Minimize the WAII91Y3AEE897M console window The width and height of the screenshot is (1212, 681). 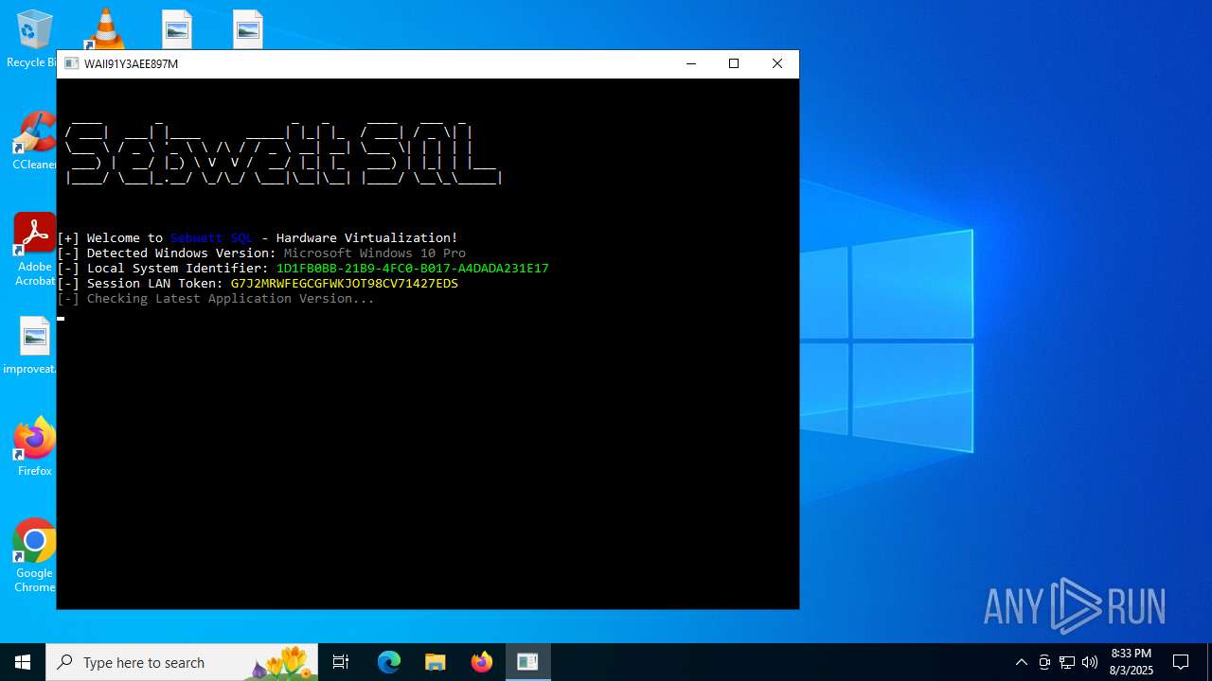690,63
